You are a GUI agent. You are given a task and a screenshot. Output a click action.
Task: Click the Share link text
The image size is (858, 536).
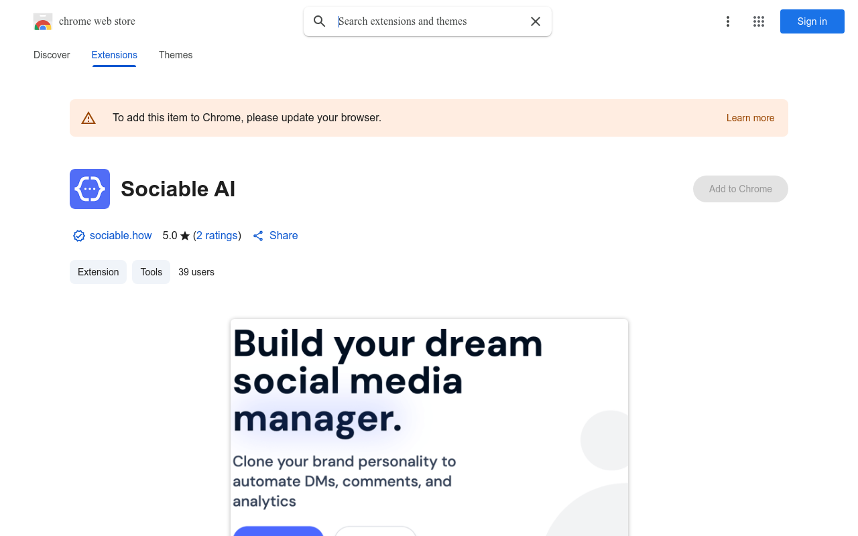tap(284, 236)
